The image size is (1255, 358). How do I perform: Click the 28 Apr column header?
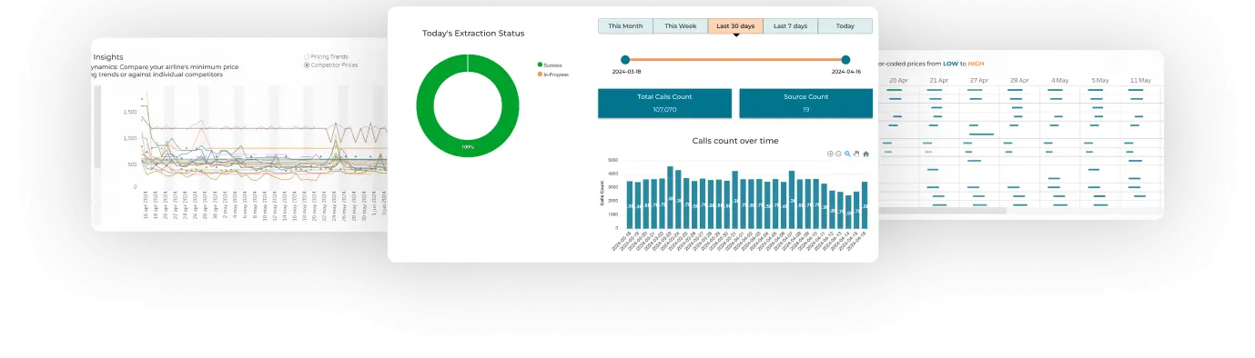point(1019,80)
